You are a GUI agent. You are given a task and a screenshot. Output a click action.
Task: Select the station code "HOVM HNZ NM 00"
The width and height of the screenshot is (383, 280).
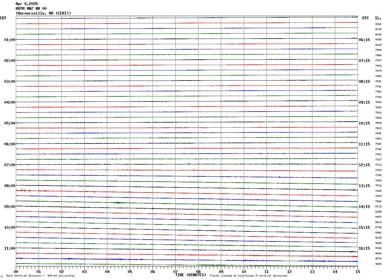pyautogui.click(x=31, y=9)
